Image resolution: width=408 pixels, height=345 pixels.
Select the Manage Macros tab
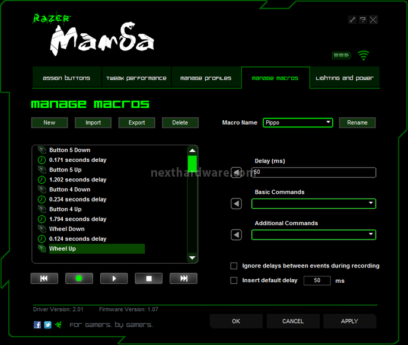[275, 78]
